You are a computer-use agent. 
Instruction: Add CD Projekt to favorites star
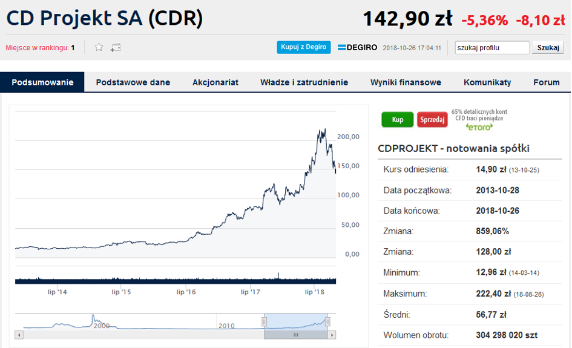pos(99,47)
